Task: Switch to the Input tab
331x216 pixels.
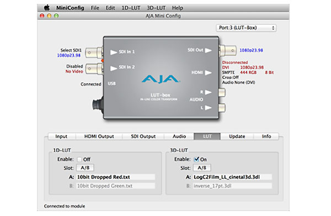Action: [61, 136]
